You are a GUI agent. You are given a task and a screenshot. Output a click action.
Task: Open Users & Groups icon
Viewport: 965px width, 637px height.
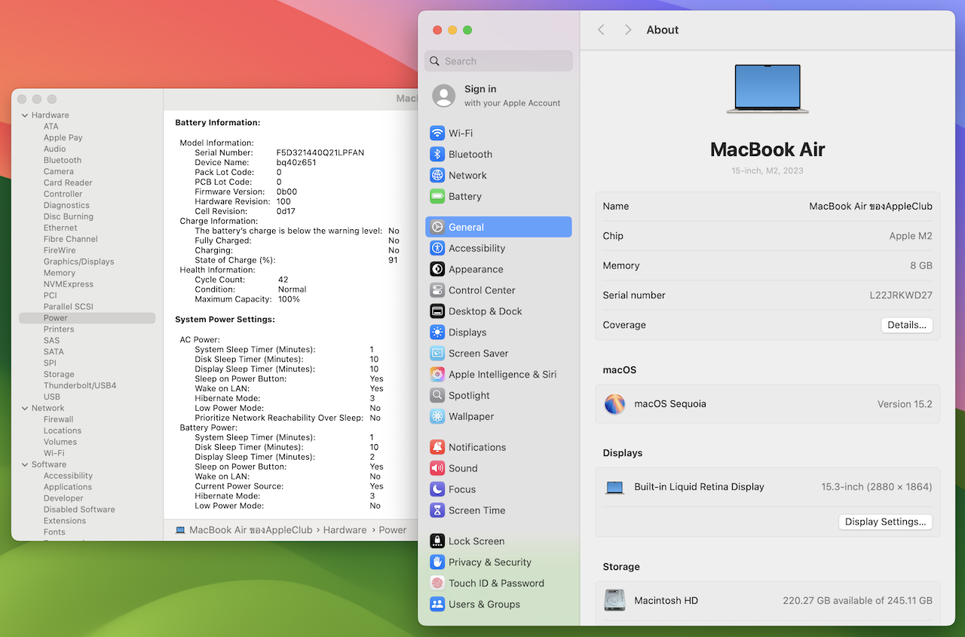point(437,605)
